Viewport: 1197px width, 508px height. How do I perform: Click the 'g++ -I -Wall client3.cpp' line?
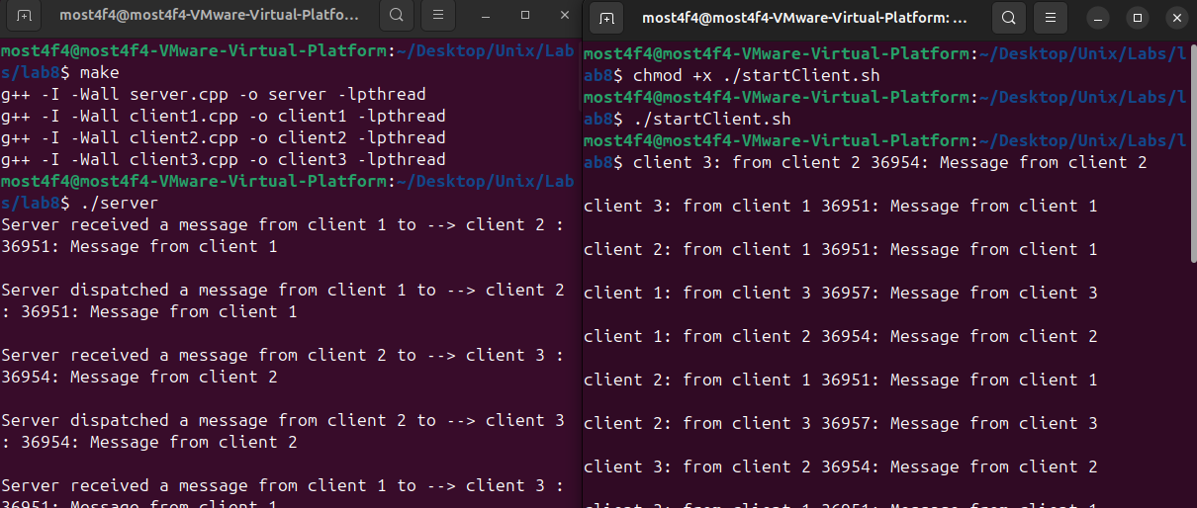point(224,160)
